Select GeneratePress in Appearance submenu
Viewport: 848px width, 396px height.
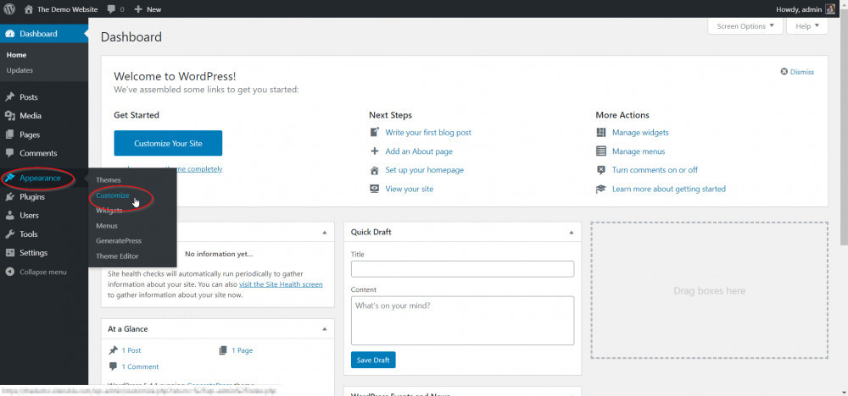click(x=119, y=240)
